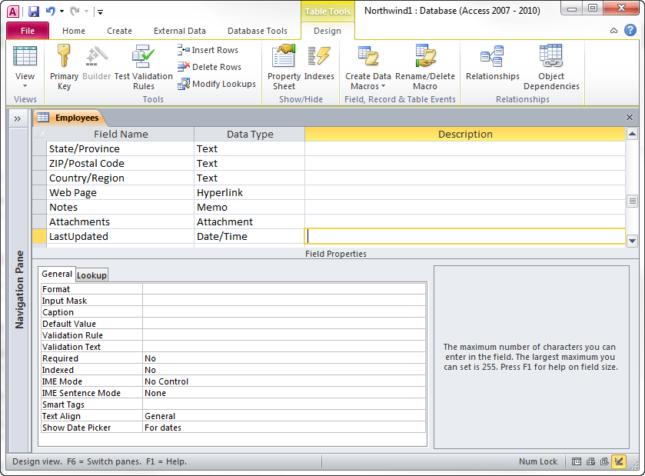Open the Undo history dropdown arrow
645x476 pixels.
(x=62, y=12)
